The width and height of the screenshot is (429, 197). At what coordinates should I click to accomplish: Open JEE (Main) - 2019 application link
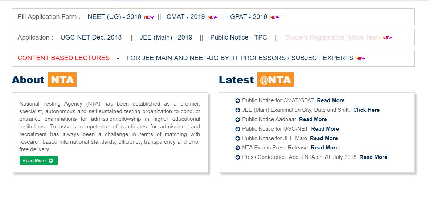pos(166,37)
